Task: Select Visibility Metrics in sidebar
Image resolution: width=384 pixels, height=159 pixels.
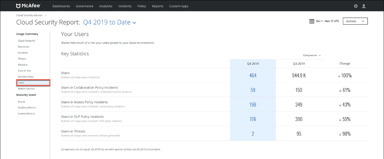Action: (x=27, y=108)
